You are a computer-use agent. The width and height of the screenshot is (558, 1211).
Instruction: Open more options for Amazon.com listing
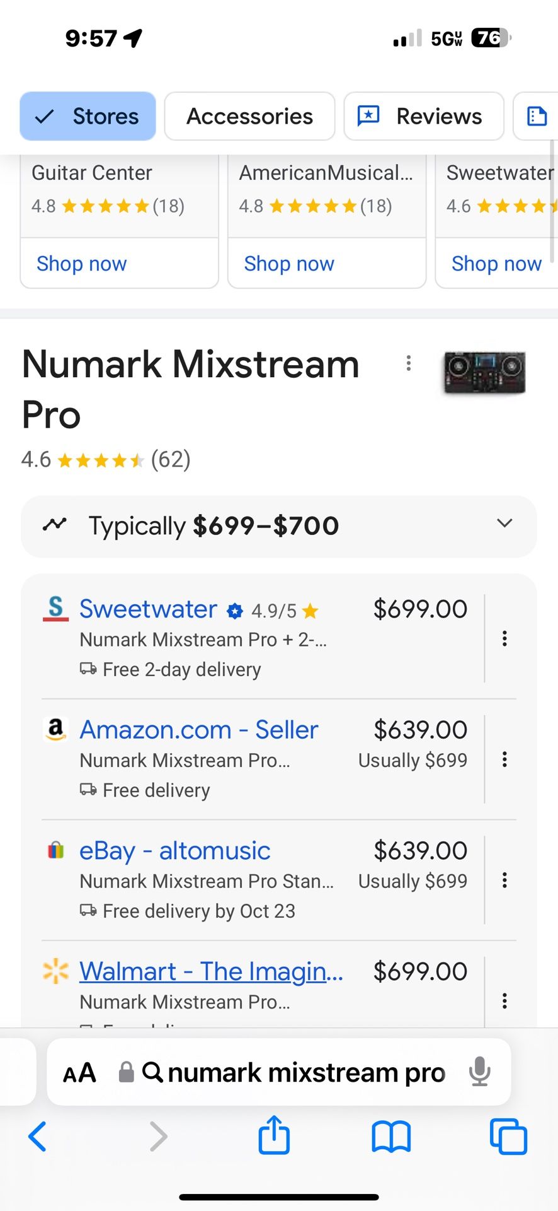pyautogui.click(x=504, y=759)
